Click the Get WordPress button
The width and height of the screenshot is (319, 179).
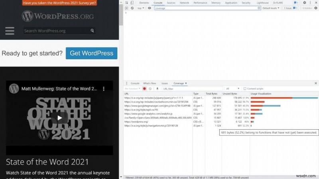[x=92, y=53]
